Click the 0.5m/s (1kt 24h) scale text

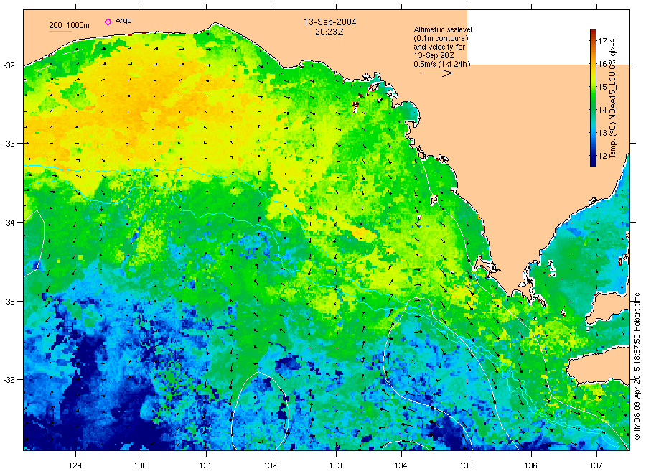click(x=442, y=64)
